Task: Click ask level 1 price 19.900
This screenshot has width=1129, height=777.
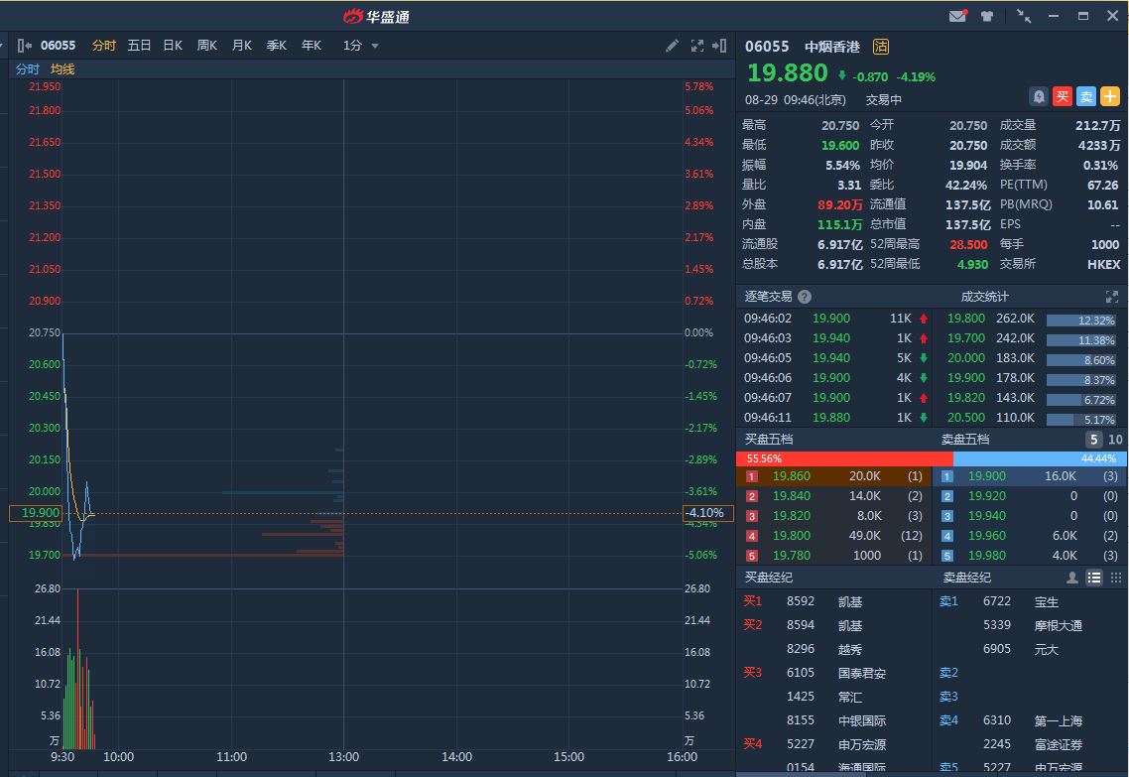Action: 987,476
